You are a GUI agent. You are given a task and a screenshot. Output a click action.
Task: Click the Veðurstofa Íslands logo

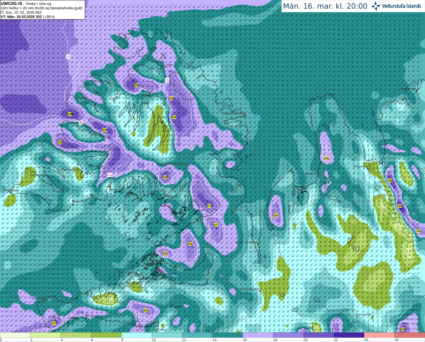point(396,6)
